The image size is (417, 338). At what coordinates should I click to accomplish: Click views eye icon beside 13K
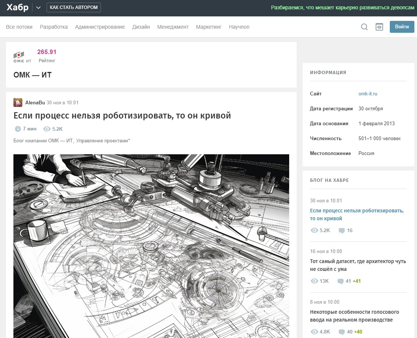point(315,281)
